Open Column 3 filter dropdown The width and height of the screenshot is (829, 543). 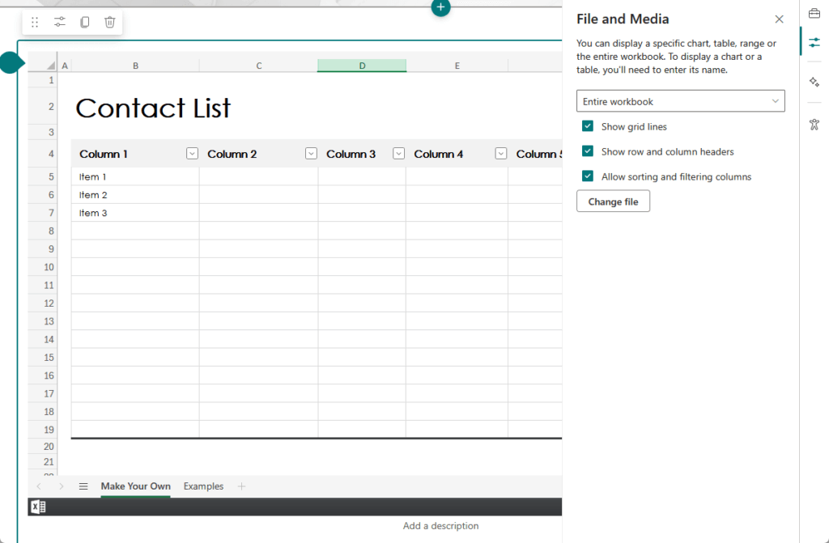click(398, 153)
